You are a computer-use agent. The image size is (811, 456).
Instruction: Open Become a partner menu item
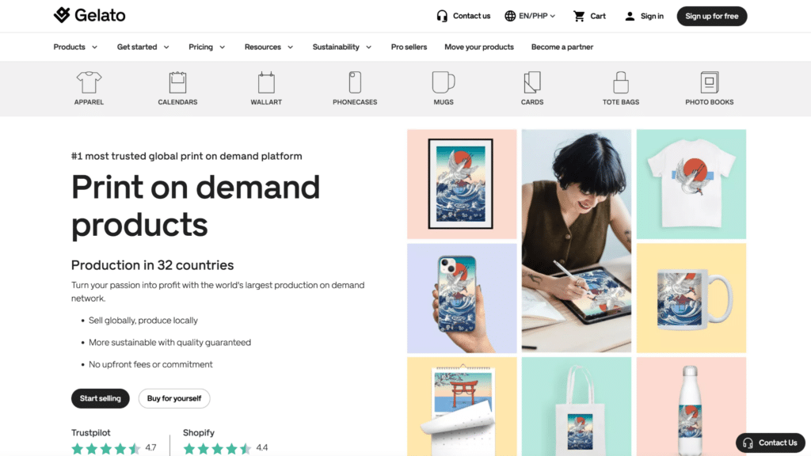point(562,47)
